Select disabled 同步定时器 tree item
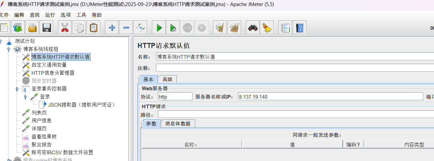The image size is (434, 161). (44, 81)
